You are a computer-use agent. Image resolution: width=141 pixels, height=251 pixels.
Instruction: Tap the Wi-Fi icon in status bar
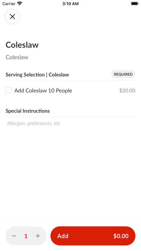pos(20,4)
